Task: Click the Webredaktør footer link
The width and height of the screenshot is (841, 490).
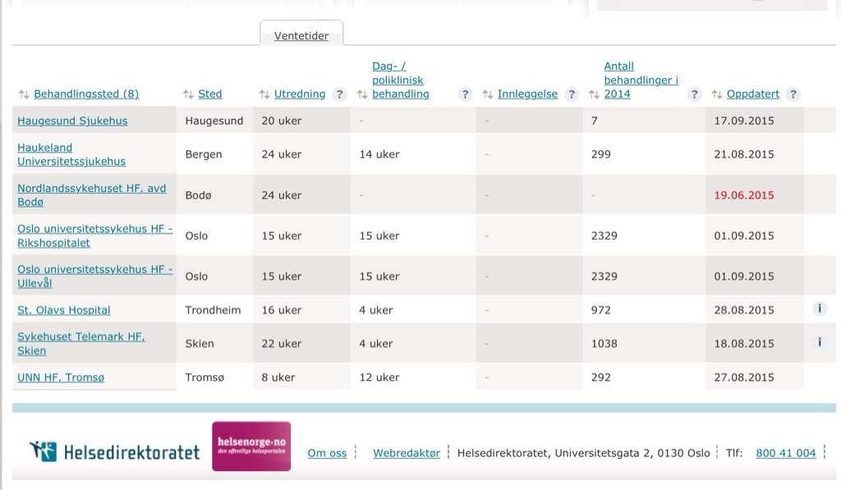Action: 407,453
